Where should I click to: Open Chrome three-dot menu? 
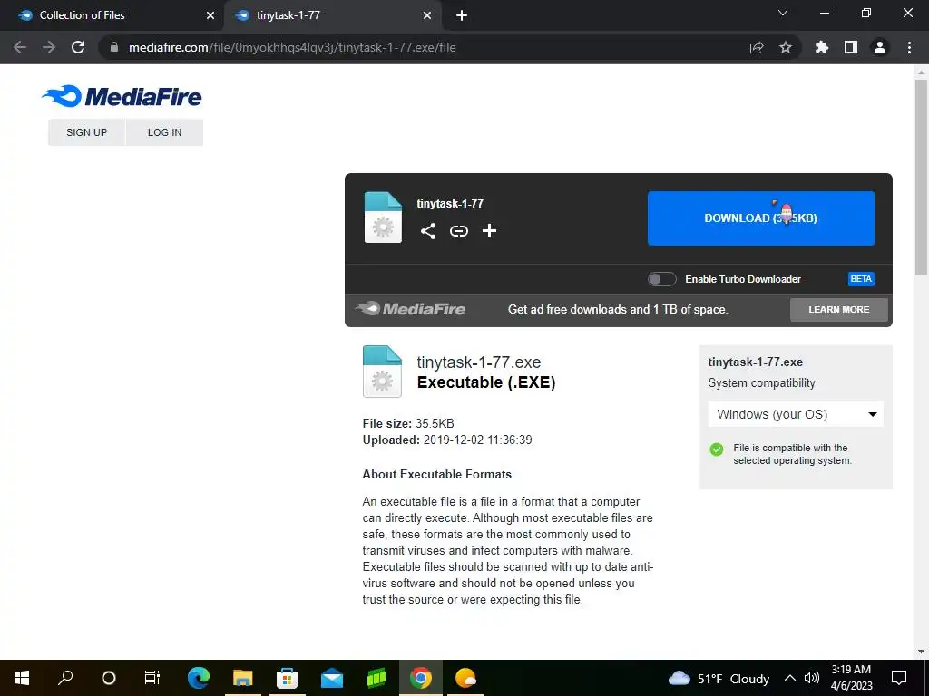pos(909,47)
